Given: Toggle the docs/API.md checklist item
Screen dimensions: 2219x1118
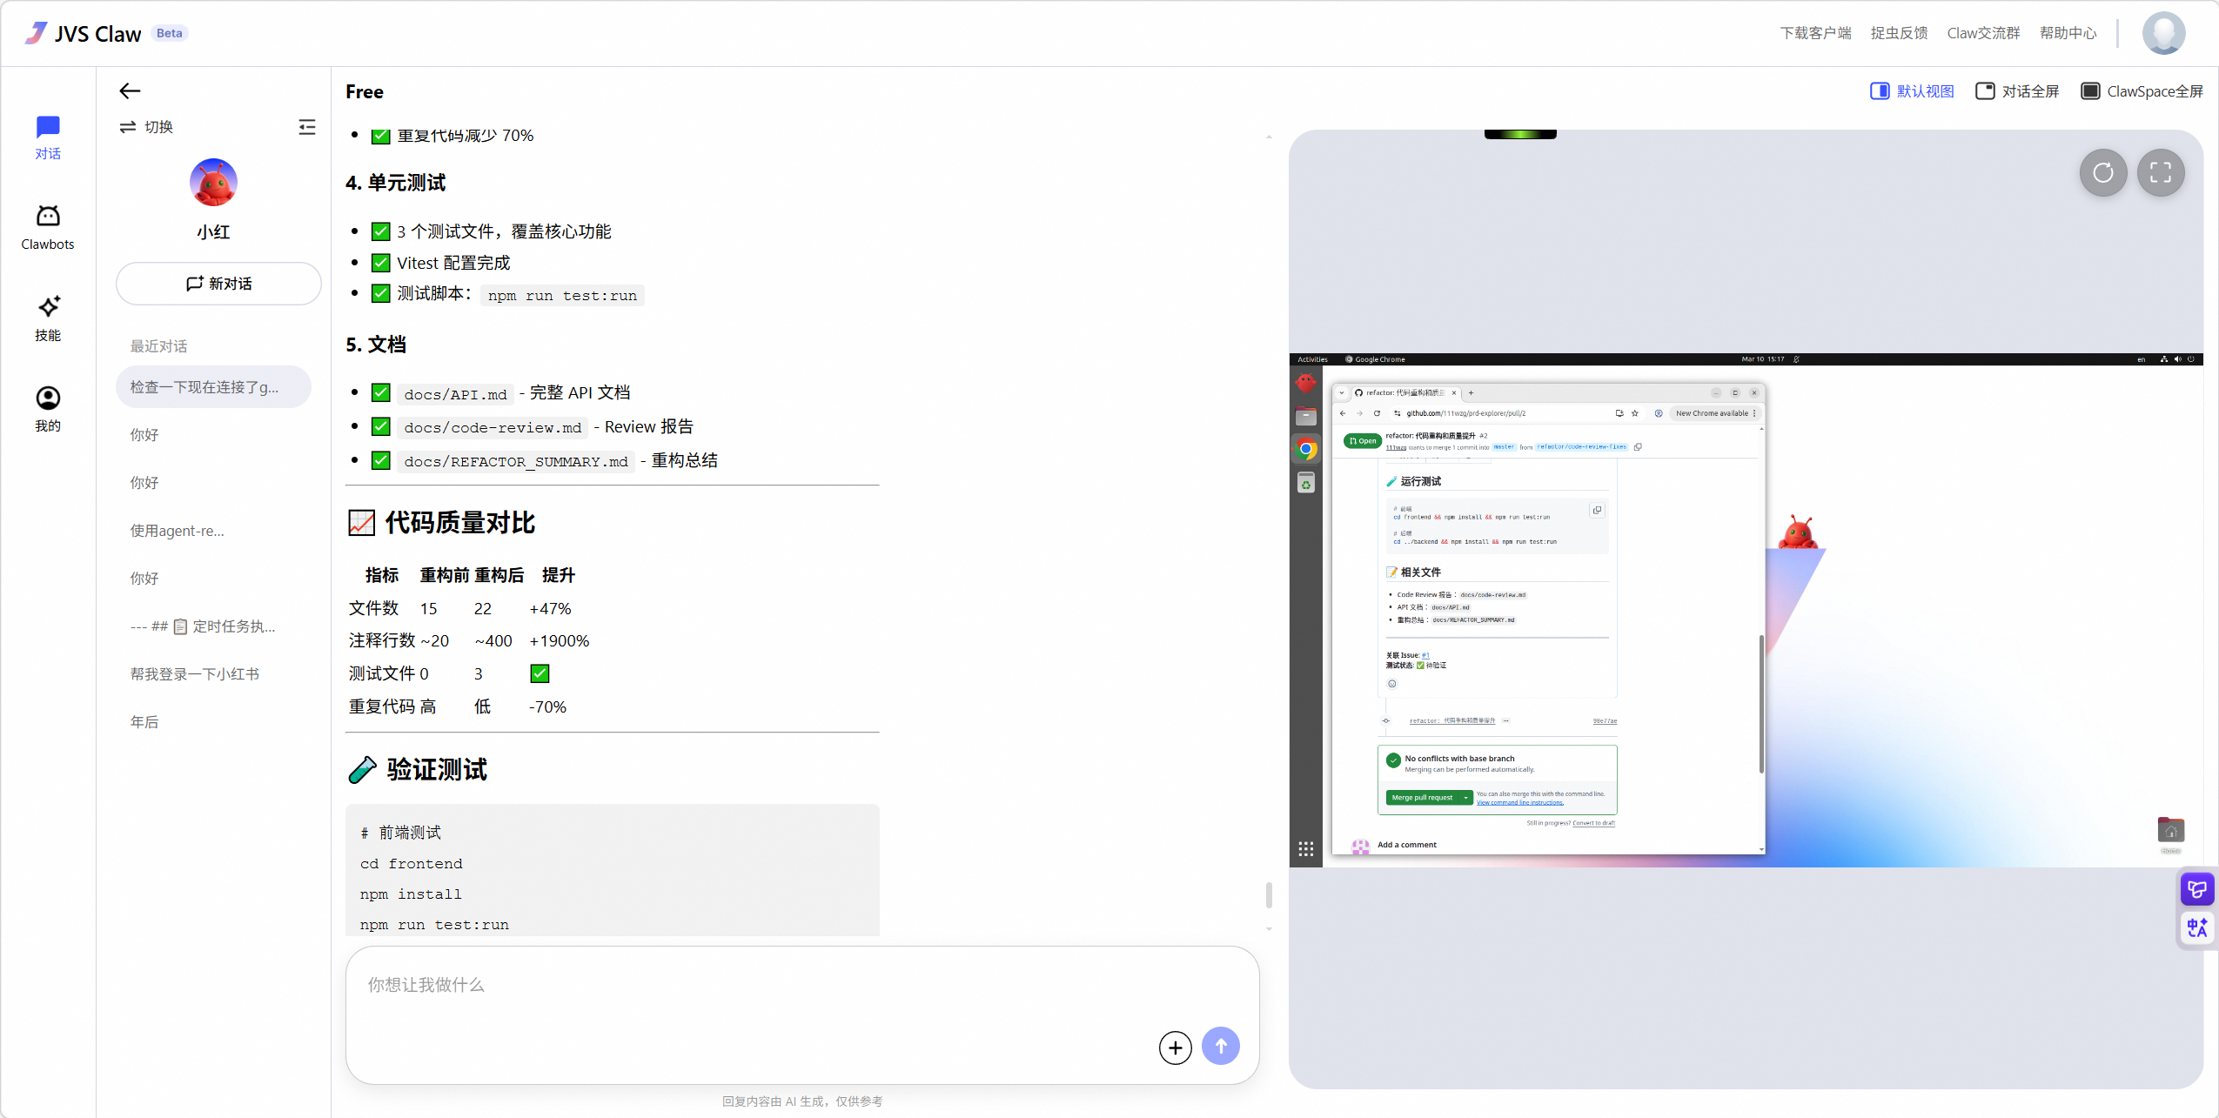Looking at the screenshot, I should (x=380, y=392).
